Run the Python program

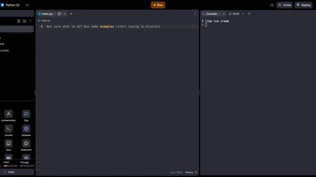pos(158,5)
